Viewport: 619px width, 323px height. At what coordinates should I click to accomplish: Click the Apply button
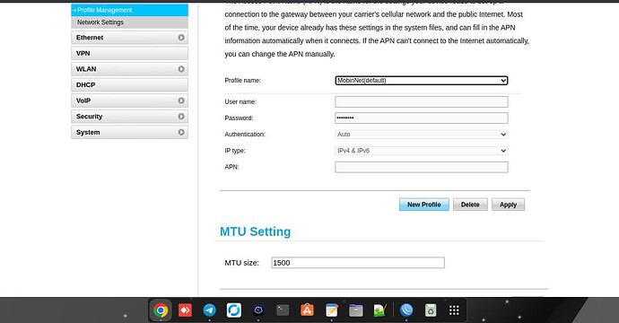point(508,205)
